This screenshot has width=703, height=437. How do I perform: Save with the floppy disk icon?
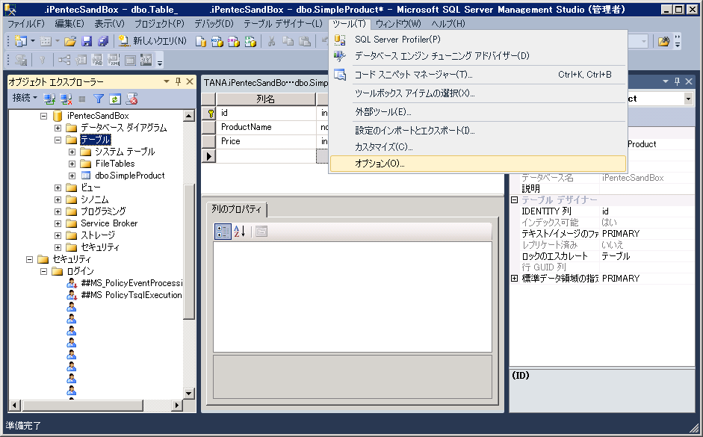87,41
